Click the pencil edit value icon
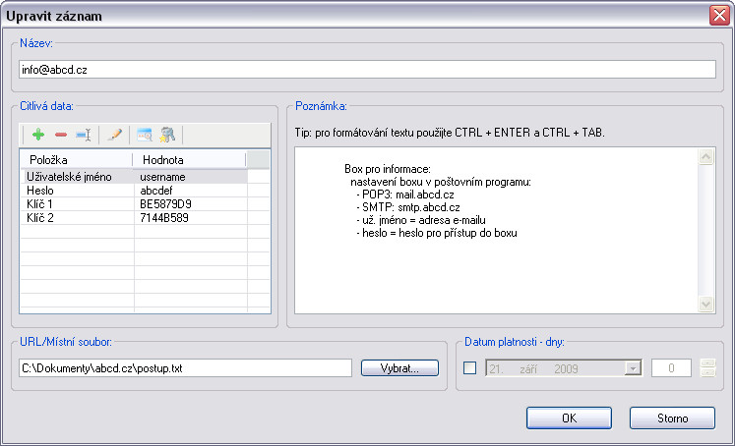The height and width of the screenshot is (446, 735). tap(115, 135)
